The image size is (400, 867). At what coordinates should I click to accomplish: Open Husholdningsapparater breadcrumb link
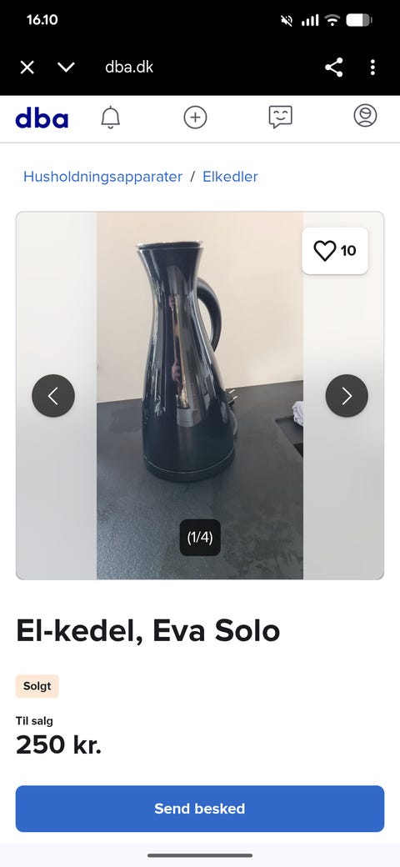102,177
